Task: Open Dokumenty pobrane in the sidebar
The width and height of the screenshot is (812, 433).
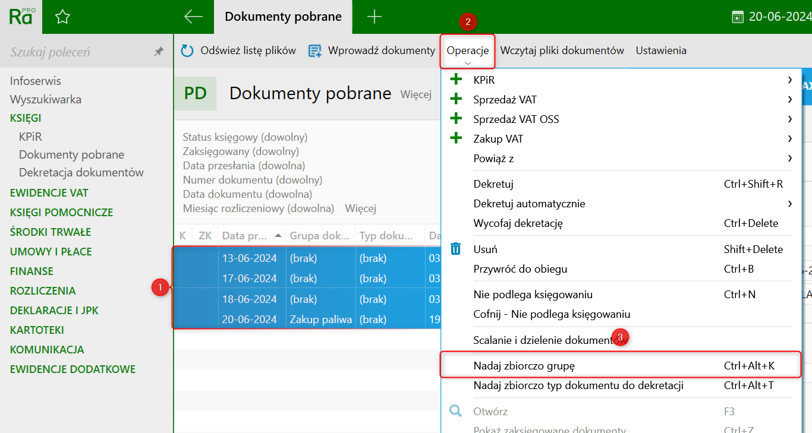Action: coord(71,154)
